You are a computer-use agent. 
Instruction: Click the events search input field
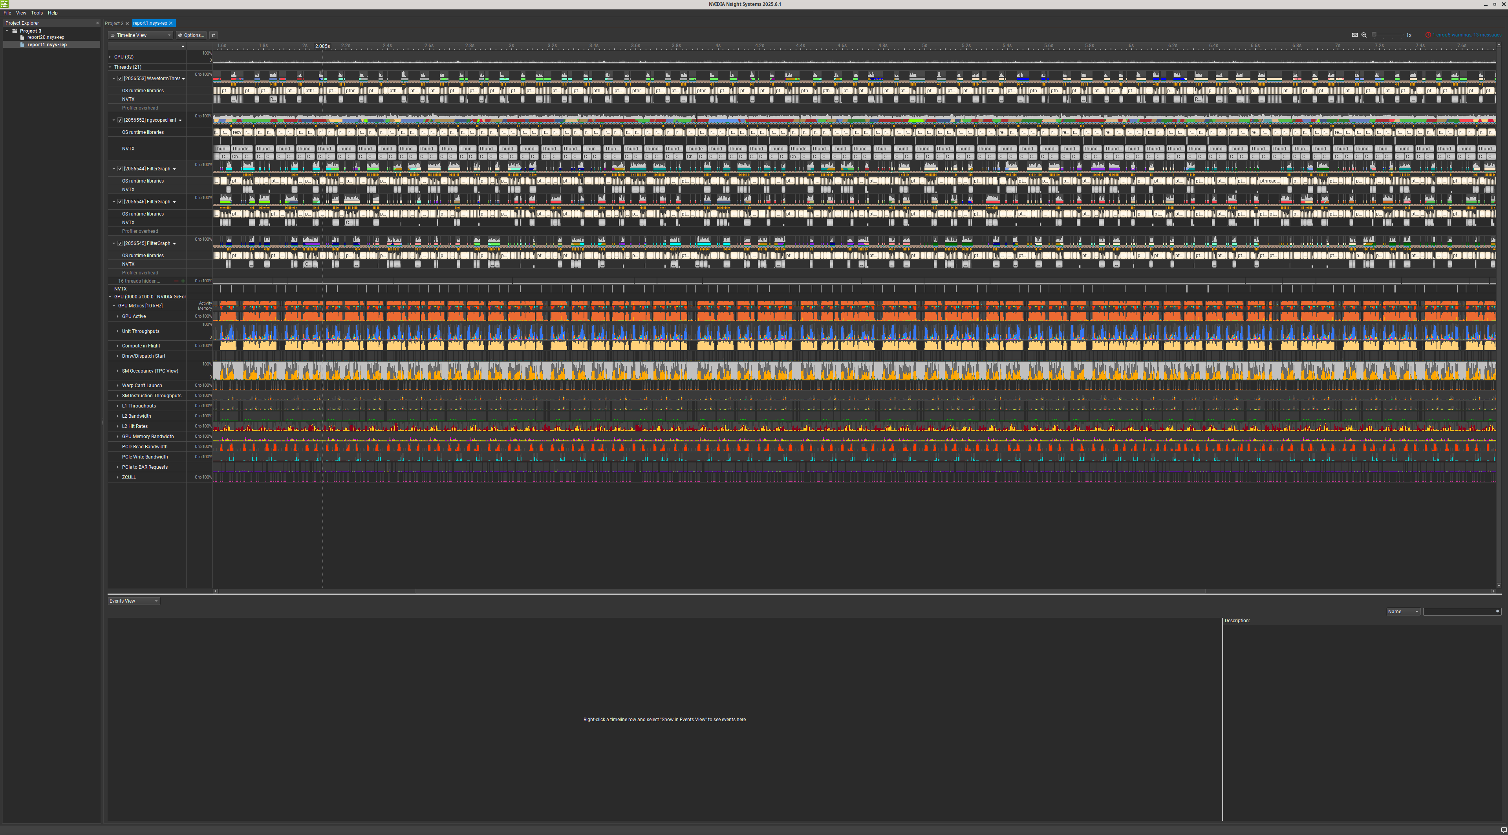click(1458, 612)
